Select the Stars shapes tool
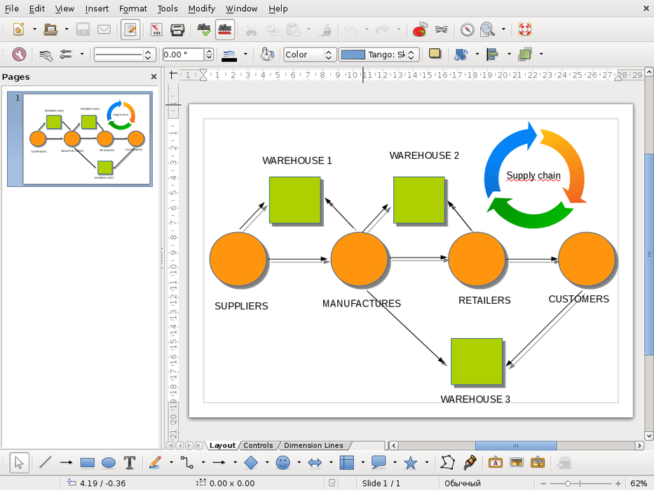654x490 pixels. pos(411,463)
